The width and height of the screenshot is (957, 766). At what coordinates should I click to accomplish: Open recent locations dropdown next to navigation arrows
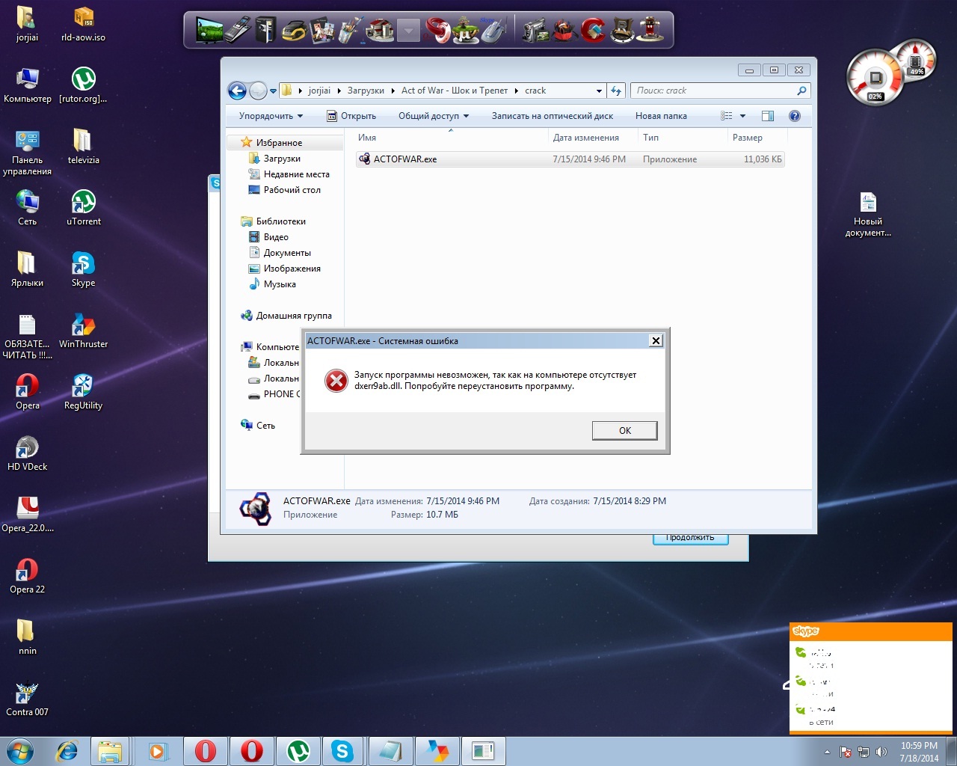coord(273,91)
